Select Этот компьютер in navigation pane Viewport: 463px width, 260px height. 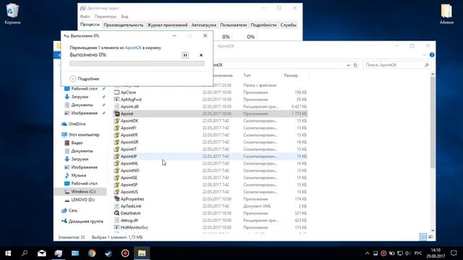(x=84, y=134)
